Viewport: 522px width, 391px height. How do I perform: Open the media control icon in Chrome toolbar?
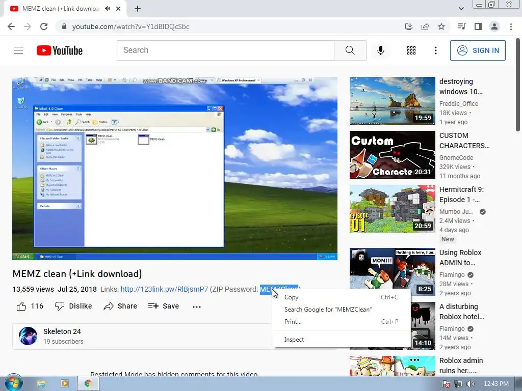coord(461,26)
